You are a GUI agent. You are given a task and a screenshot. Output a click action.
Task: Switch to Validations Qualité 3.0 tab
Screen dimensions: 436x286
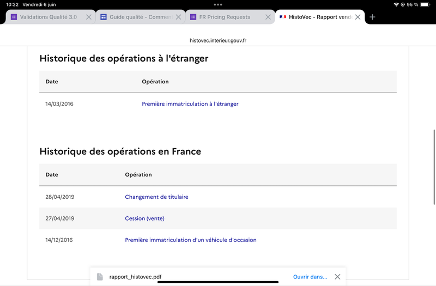pos(50,17)
